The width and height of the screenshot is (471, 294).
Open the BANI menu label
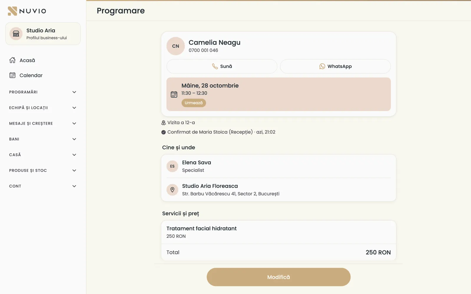(14, 139)
